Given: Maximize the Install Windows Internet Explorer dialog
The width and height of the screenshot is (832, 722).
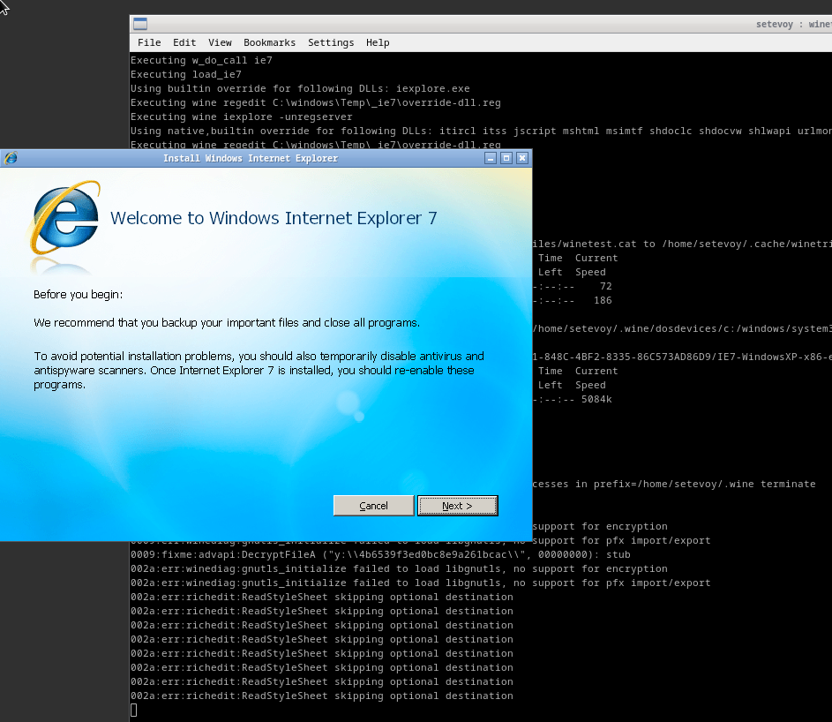Looking at the screenshot, I should click(506, 158).
